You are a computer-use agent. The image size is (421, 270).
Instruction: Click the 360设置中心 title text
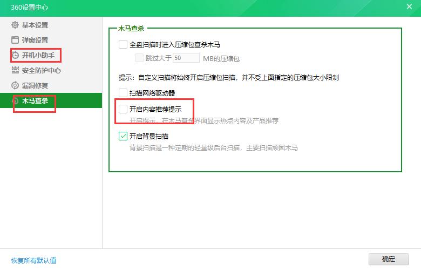coord(30,7)
